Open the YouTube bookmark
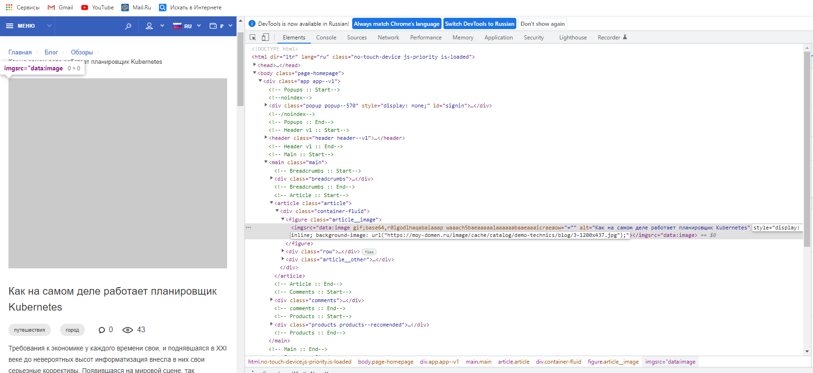The height and width of the screenshot is (373, 813). coord(97,8)
